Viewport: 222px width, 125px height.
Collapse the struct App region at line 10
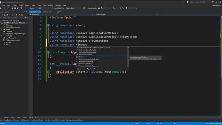(x=48, y=52)
